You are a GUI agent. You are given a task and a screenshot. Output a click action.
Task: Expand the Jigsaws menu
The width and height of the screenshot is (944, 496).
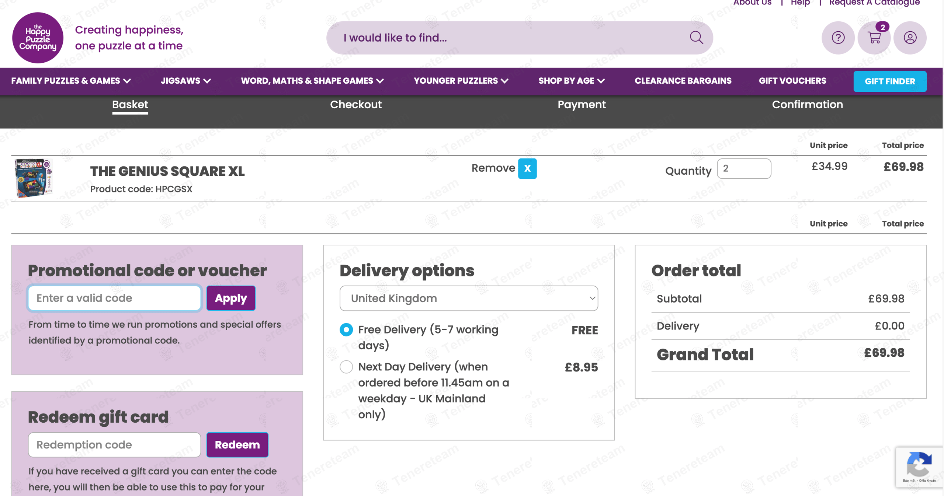[186, 81]
